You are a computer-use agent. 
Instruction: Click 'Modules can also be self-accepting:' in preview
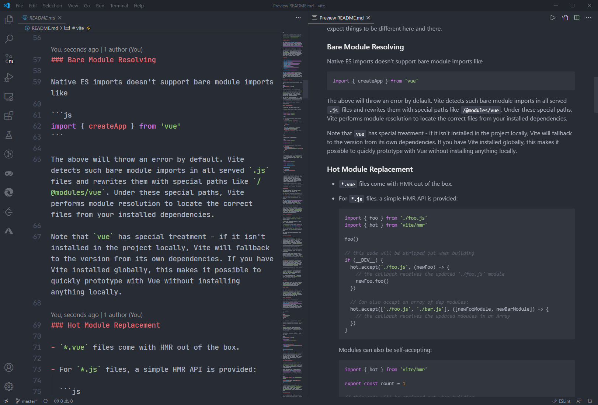pos(385,350)
